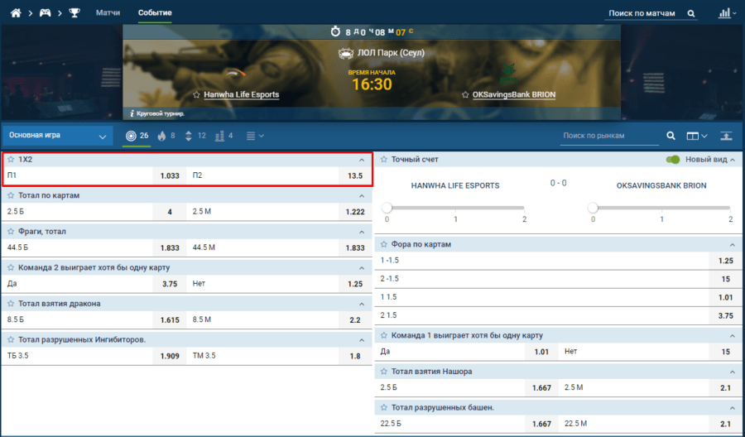Favorite the Фора по картам market
This screenshot has height=437, width=745.
383,245
